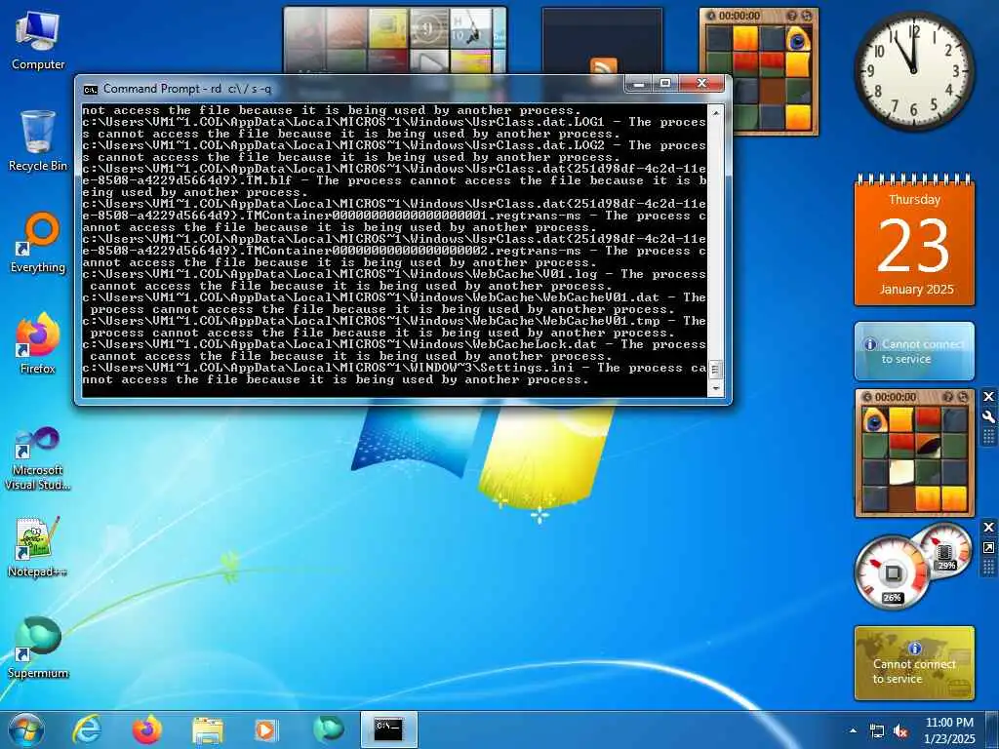Click "Cannot connect to service" on the gold gadget
The image size is (999, 749).
tap(914, 671)
